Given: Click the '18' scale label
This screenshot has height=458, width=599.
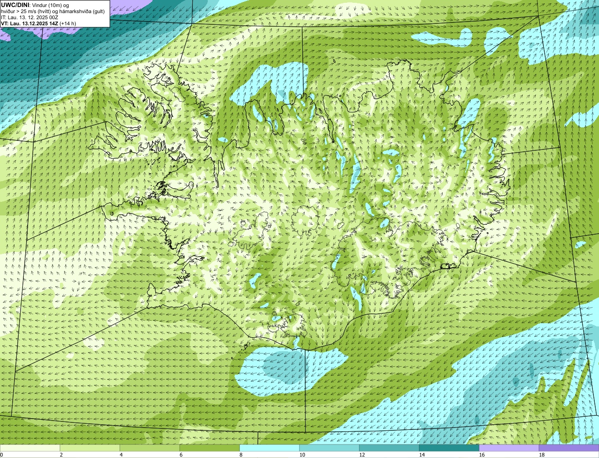Looking at the screenshot, I should pos(542,455).
